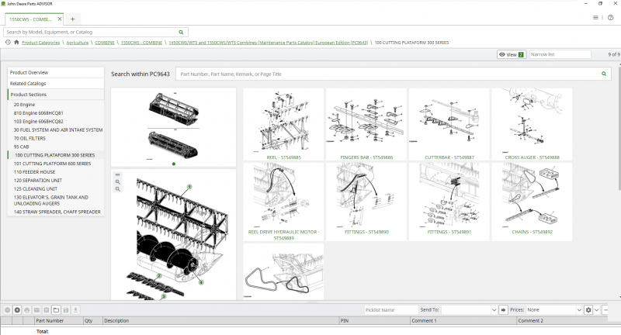Screen dimensions: 621x335
Task: Select 101 CUTTING PLATFORM 600 SERIES section
Action: point(52,164)
